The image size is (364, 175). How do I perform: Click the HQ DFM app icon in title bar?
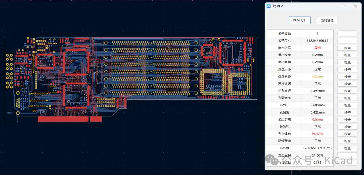[268, 6]
